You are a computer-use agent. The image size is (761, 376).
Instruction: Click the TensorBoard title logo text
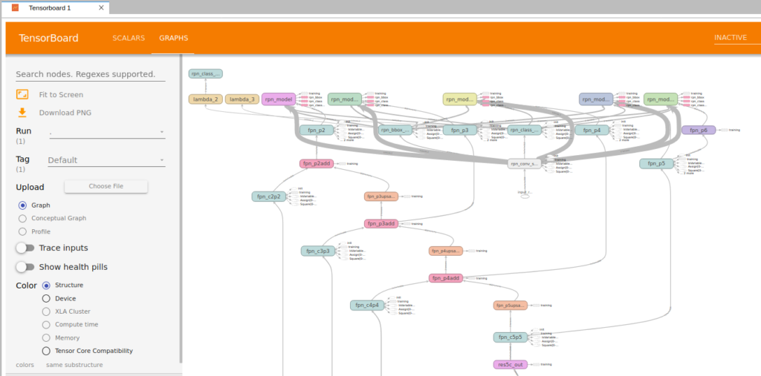pos(48,39)
